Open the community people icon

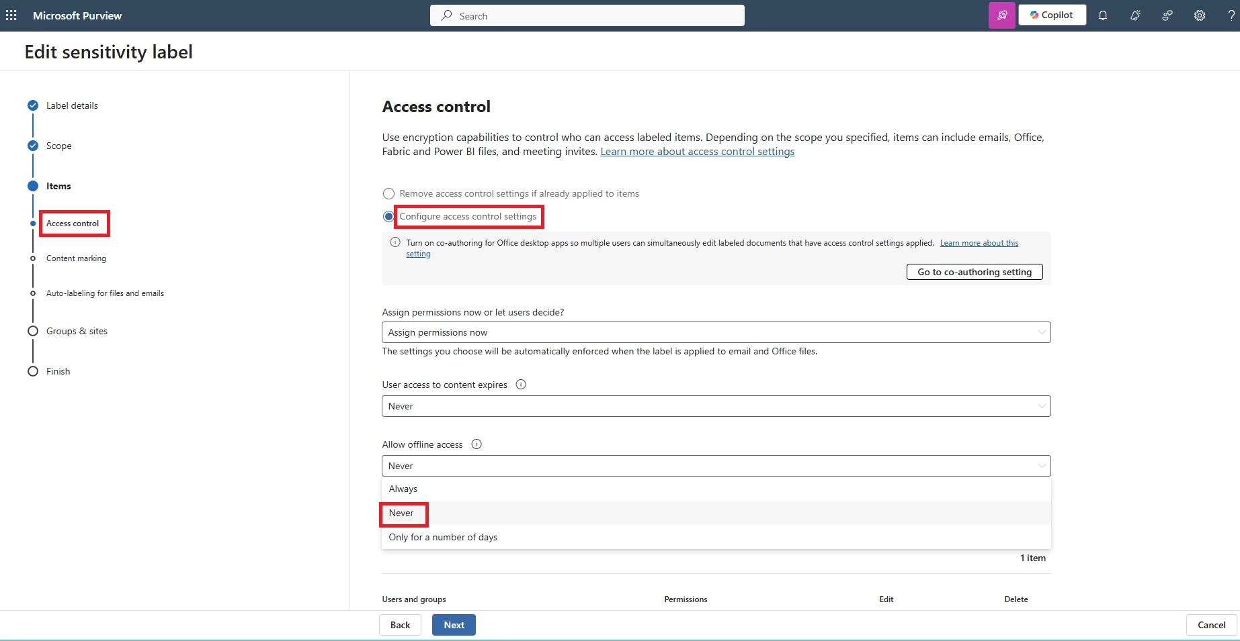point(1167,15)
